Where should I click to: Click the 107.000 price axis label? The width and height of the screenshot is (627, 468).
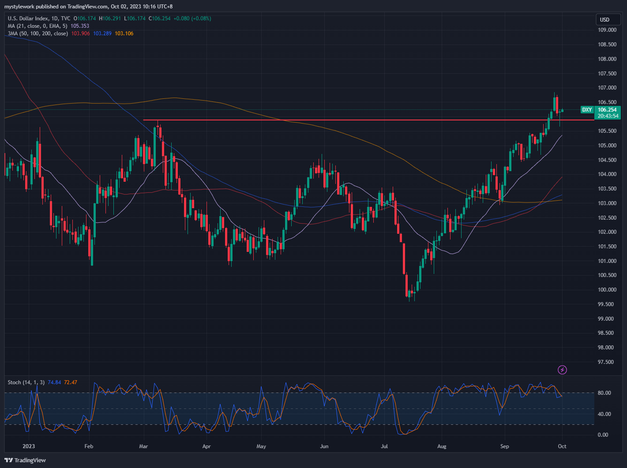point(607,88)
